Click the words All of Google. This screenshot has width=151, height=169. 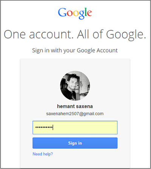[x=112, y=34]
